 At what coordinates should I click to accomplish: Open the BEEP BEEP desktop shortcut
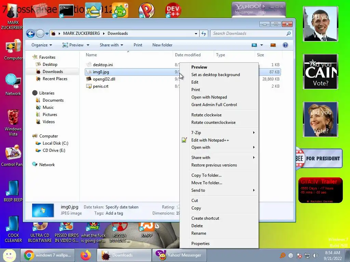[x=13, y=191]
